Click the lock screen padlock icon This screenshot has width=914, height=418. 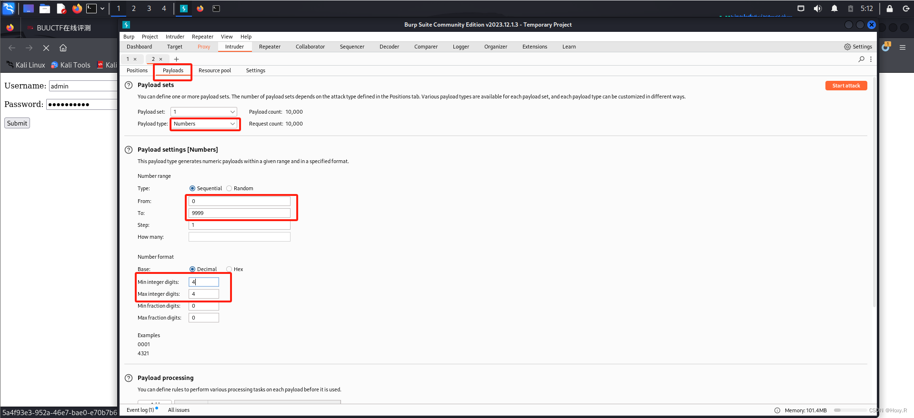889,9
